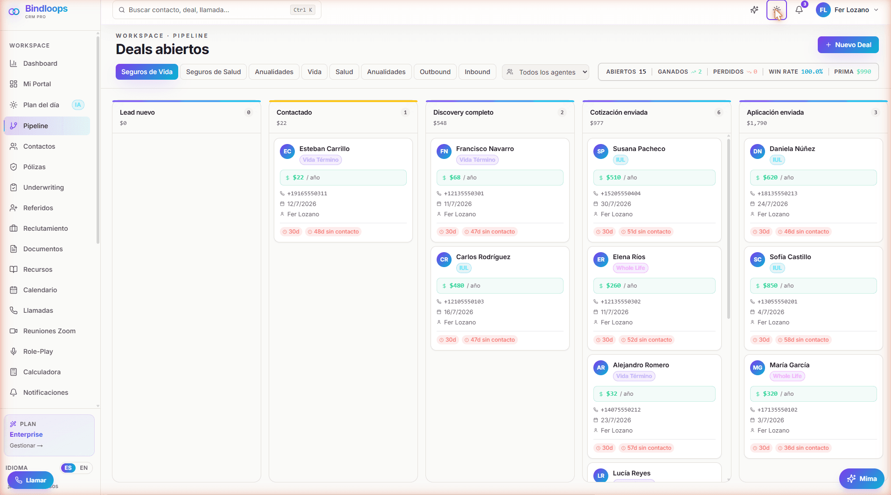Switch language to ES
This screenshot has height=495, width=891.
coord(69,468)
